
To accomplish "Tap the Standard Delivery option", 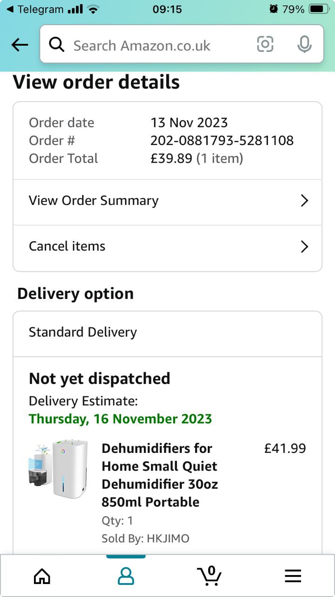I will (x=83, y=332).
